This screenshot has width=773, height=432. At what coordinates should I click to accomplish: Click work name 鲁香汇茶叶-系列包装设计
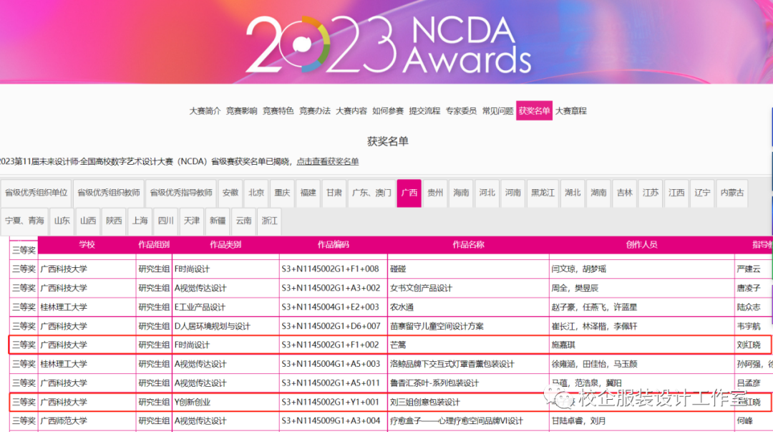pos(434,383)
